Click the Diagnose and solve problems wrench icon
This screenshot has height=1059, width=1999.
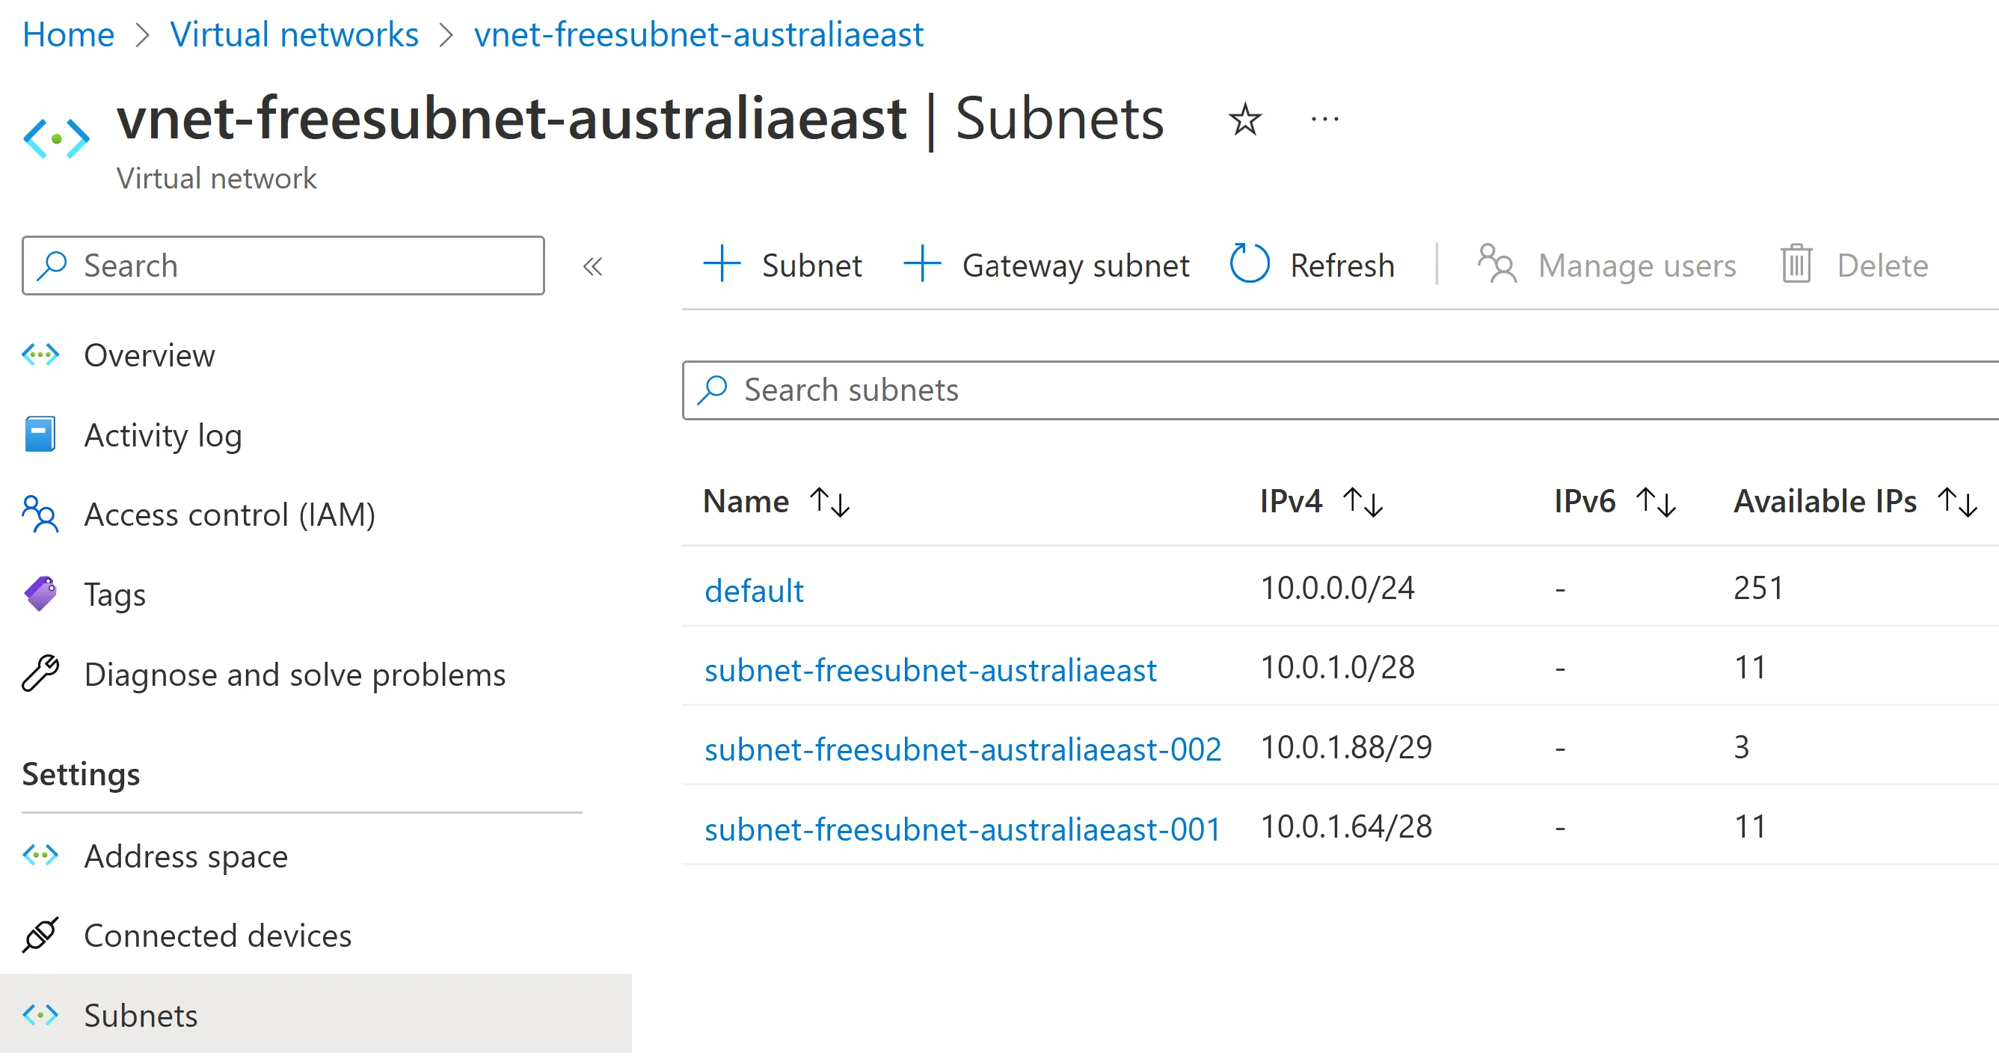coord(40,673)
